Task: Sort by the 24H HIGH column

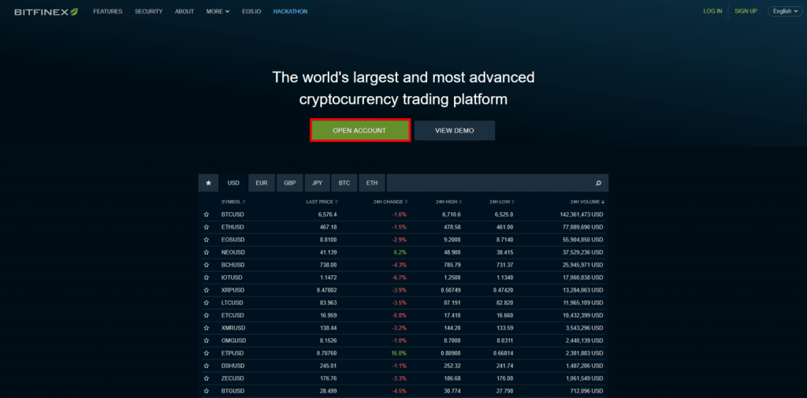Action: (448, 202)
